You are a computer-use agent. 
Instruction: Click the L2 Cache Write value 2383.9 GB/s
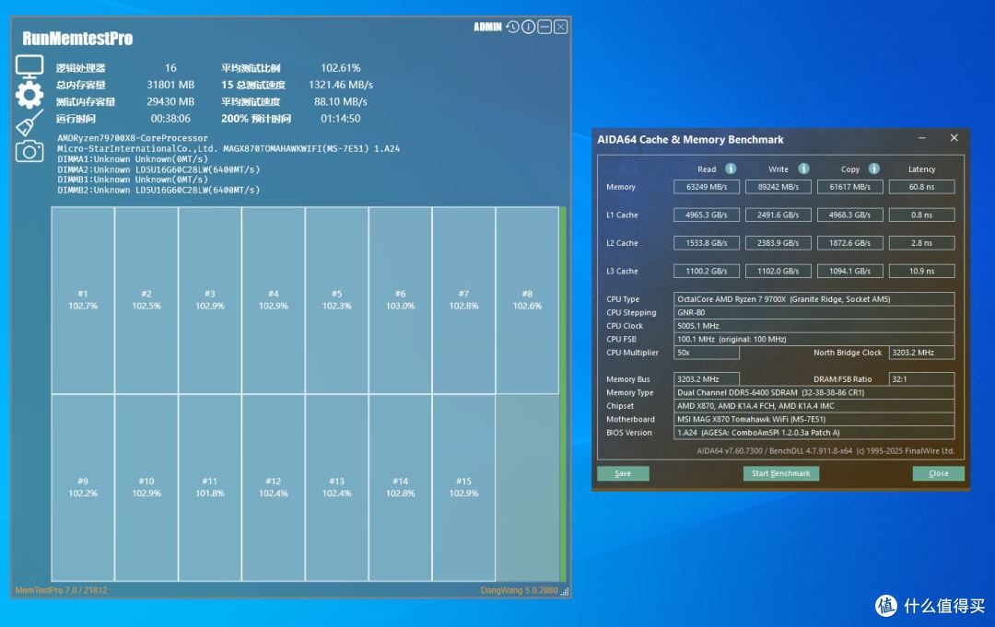point(778,243)
